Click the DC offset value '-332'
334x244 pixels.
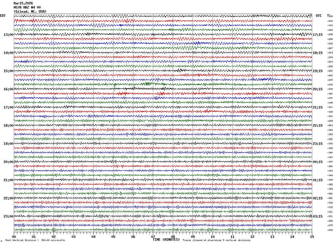pos(330,207)
